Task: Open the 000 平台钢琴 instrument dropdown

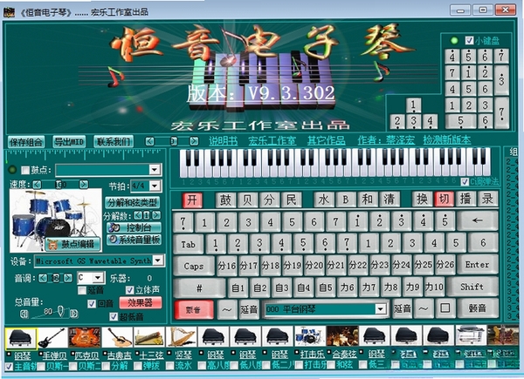Action: (x=380, y=309)
